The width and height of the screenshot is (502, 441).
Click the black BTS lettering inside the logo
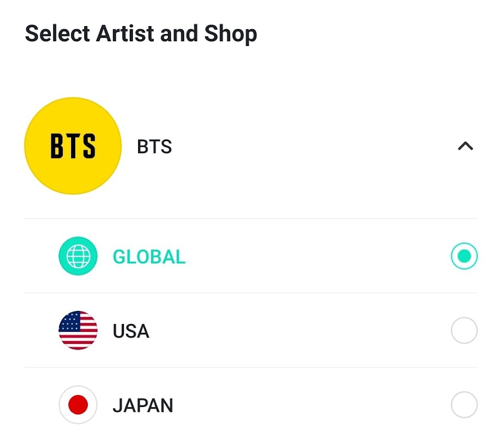click(73, 146)
